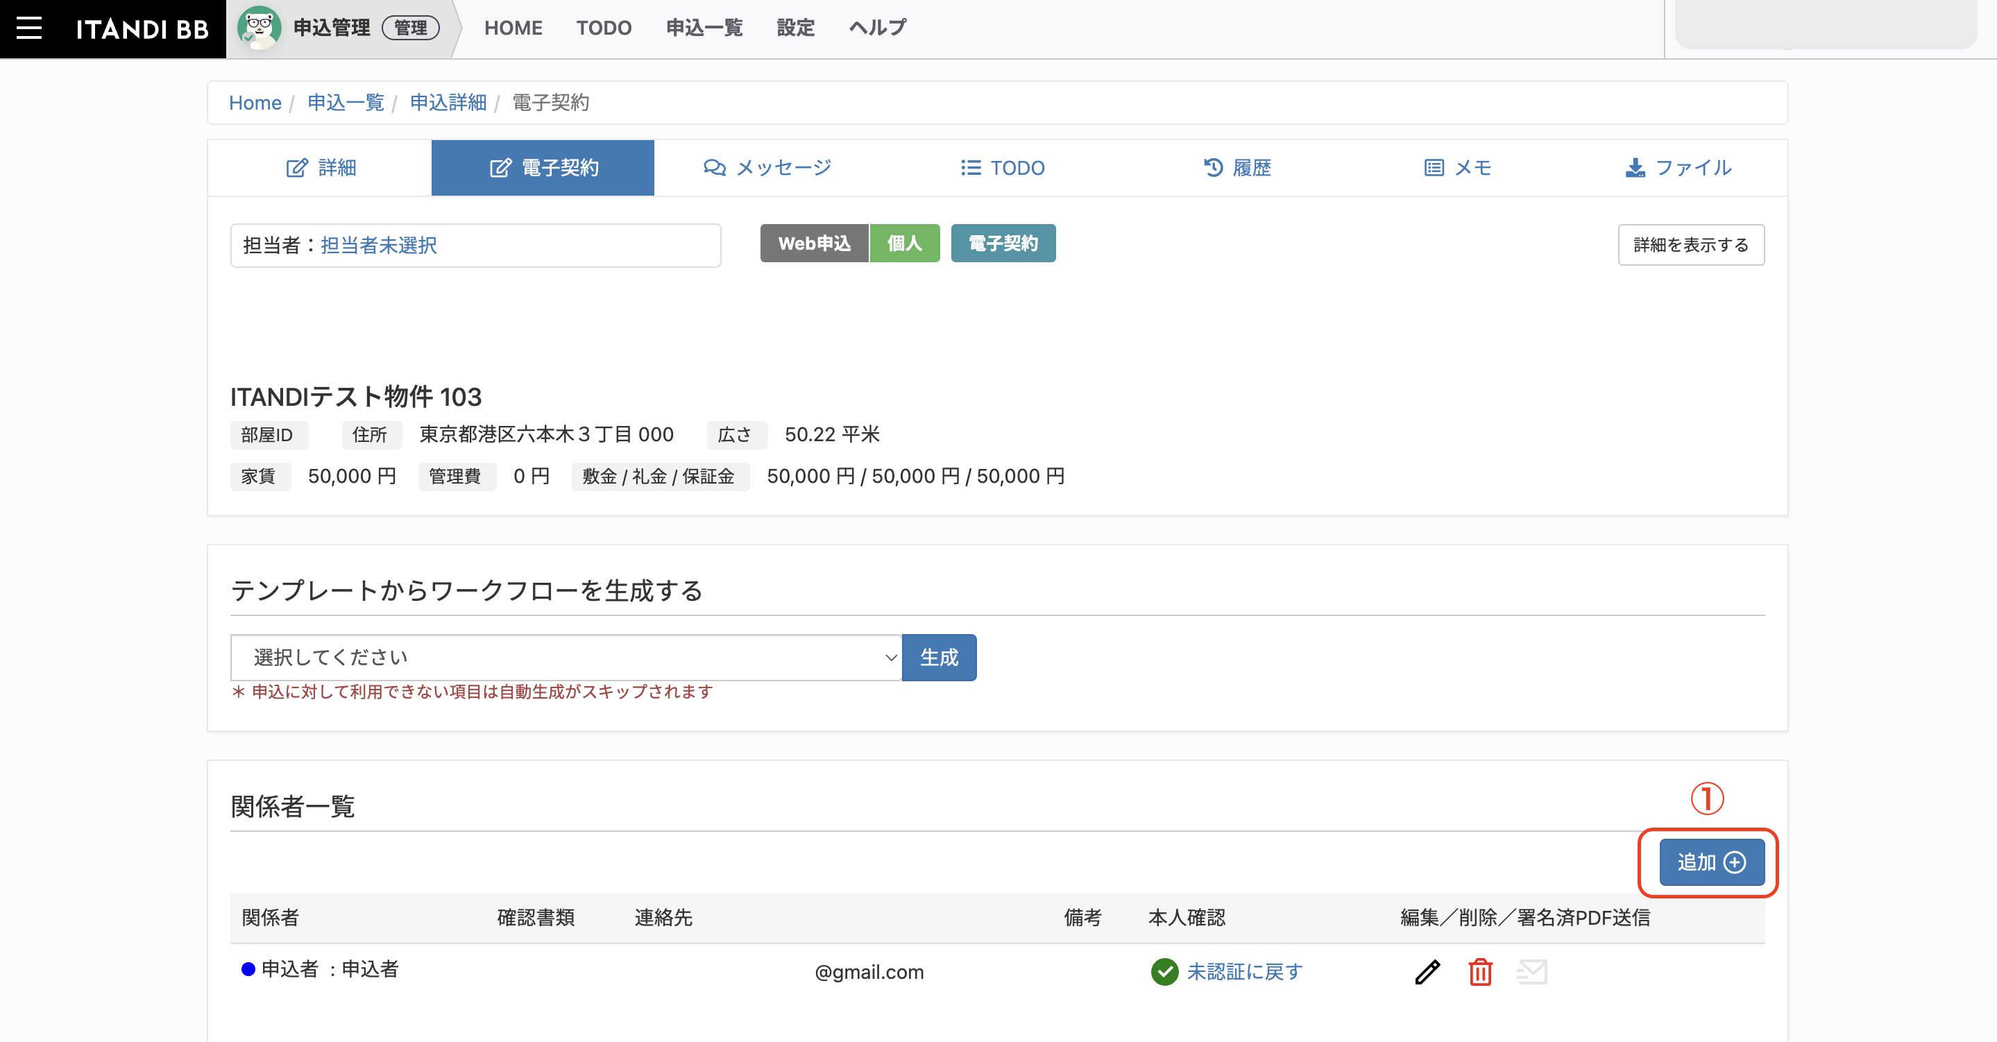Image resolution: width=1997 pixels, height=1042 pixels.
Task: Click the 管理費 label
Action: (x=456, y=476)
